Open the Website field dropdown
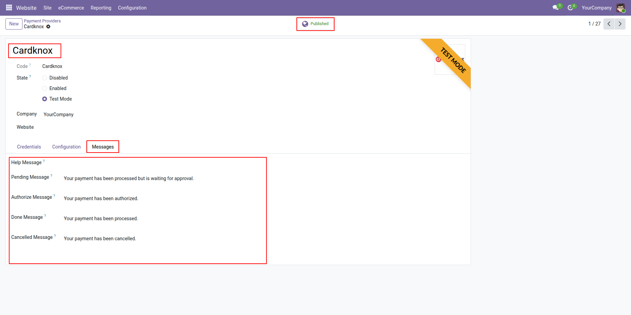631x315 pixels. click(x=136, y=127)
